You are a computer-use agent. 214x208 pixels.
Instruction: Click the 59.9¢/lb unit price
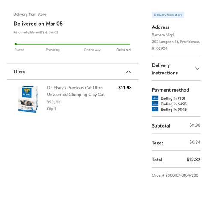click(53, 102)
